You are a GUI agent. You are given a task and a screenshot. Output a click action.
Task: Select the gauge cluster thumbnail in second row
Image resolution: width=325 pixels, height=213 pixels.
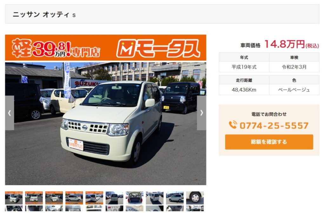[x=114, y=208]
